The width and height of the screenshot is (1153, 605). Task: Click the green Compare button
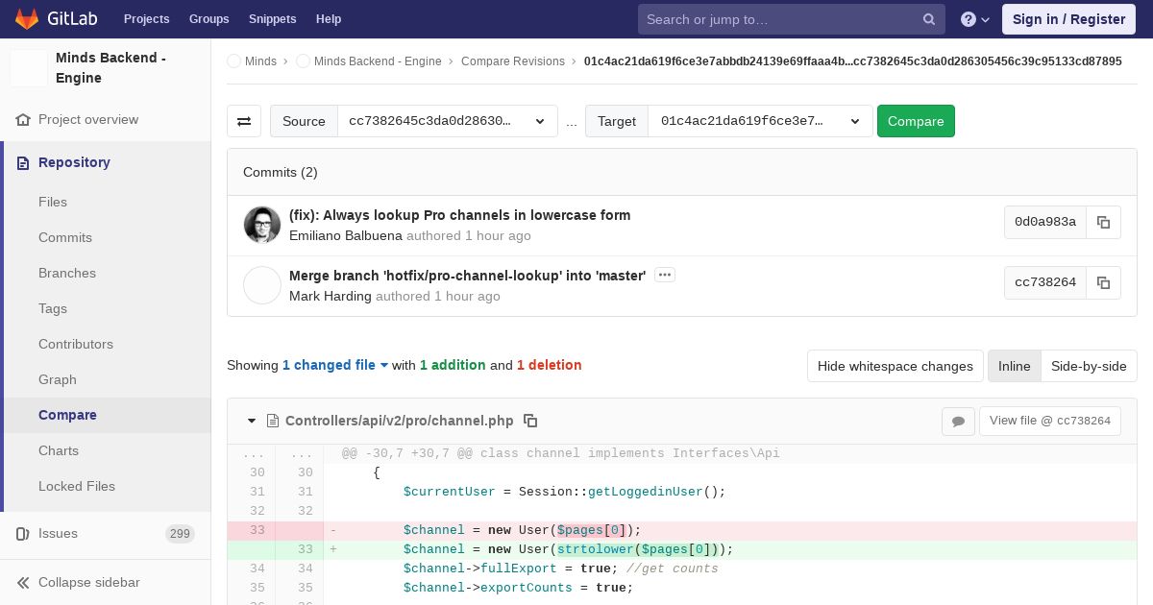point(916,121)
